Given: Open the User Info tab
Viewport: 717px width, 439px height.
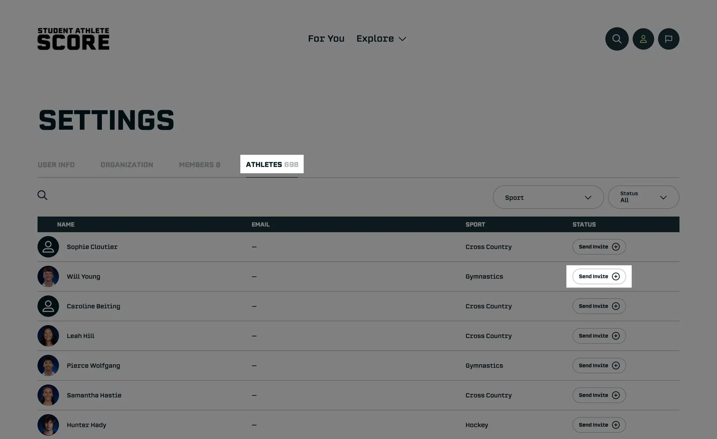Looking at the screenshot, I should [56, 165].
